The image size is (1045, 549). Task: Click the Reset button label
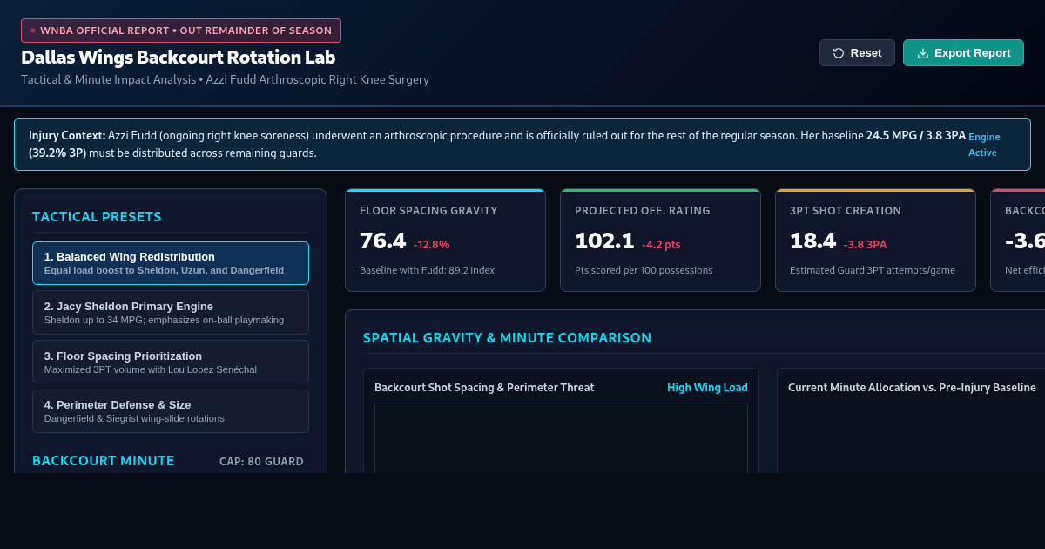coord(866,53)
